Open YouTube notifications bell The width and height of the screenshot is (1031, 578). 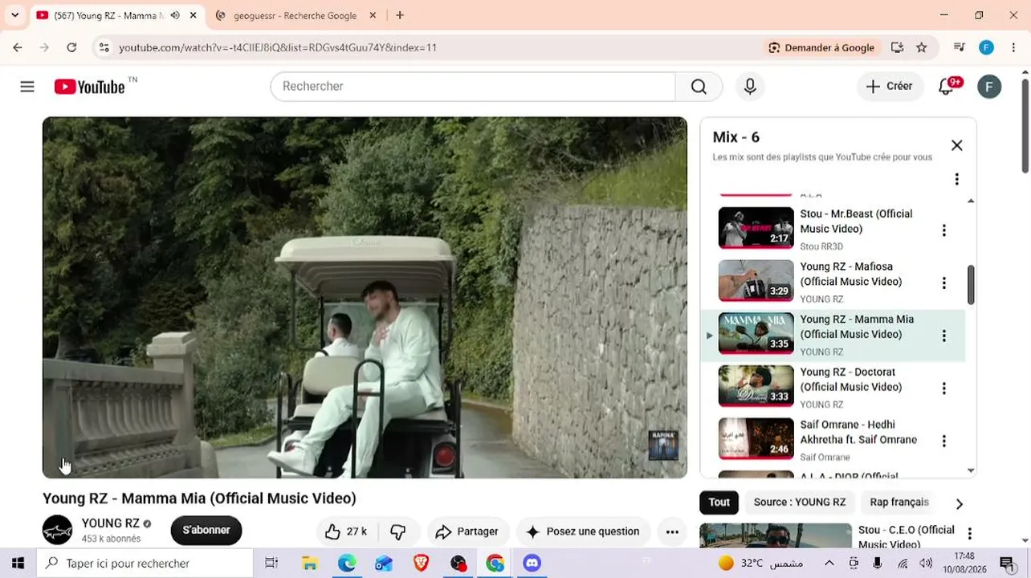tap(947, 87)
